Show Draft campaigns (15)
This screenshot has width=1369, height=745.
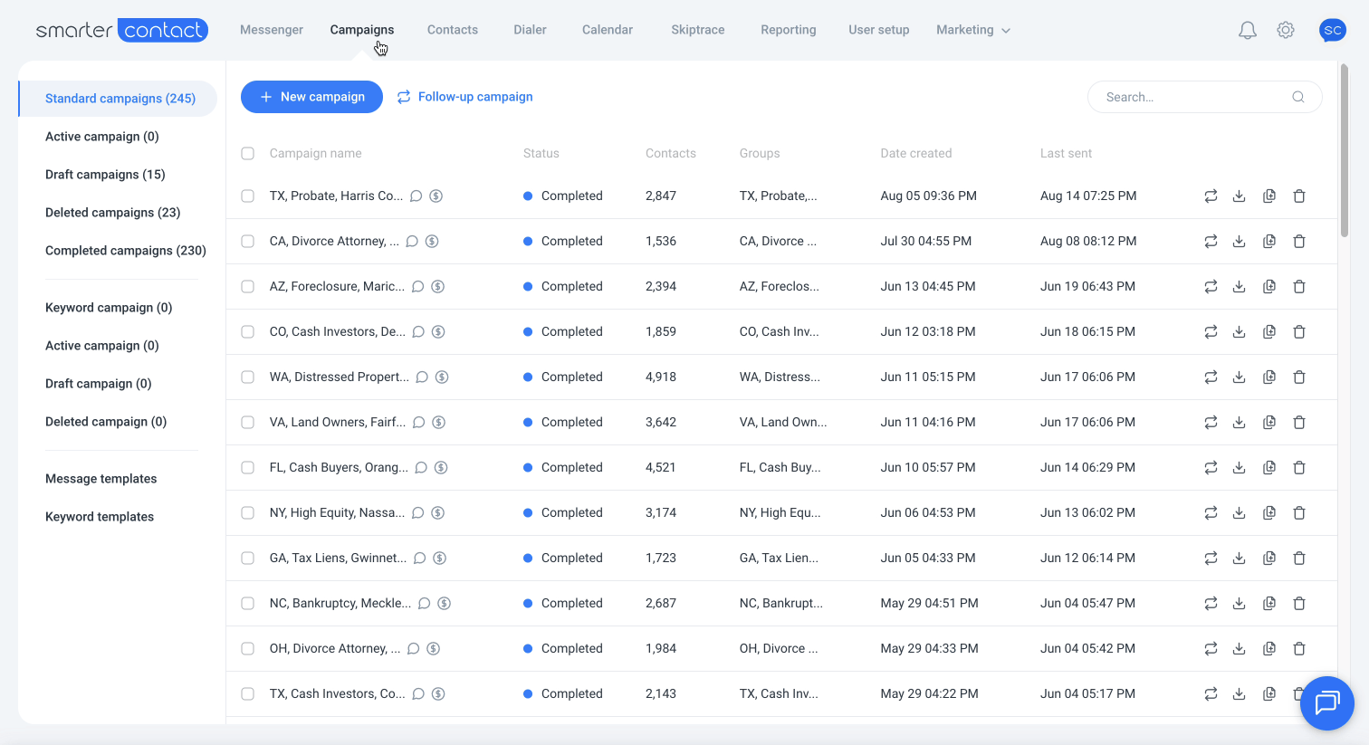click(105, 175)
